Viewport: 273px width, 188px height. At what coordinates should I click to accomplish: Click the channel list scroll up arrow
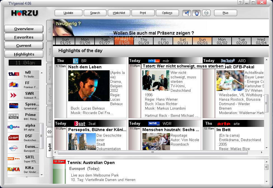pyautogui.click(x=42, y=73)
